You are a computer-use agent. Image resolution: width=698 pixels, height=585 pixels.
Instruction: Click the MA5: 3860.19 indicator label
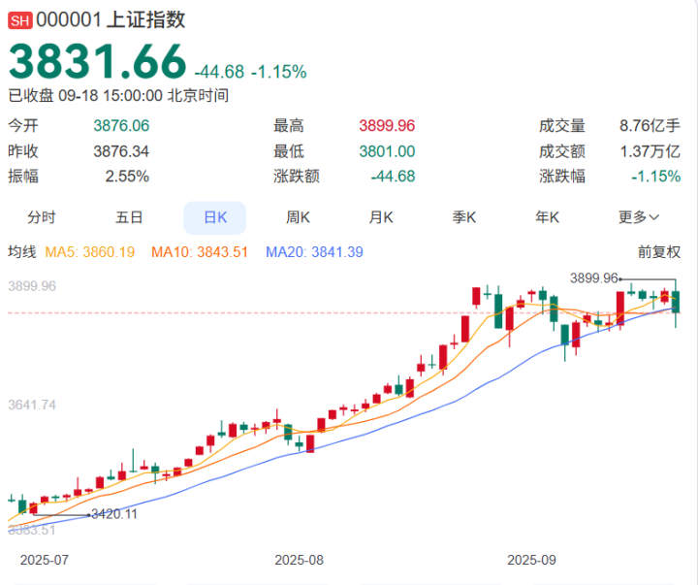(x=90, y=252)
